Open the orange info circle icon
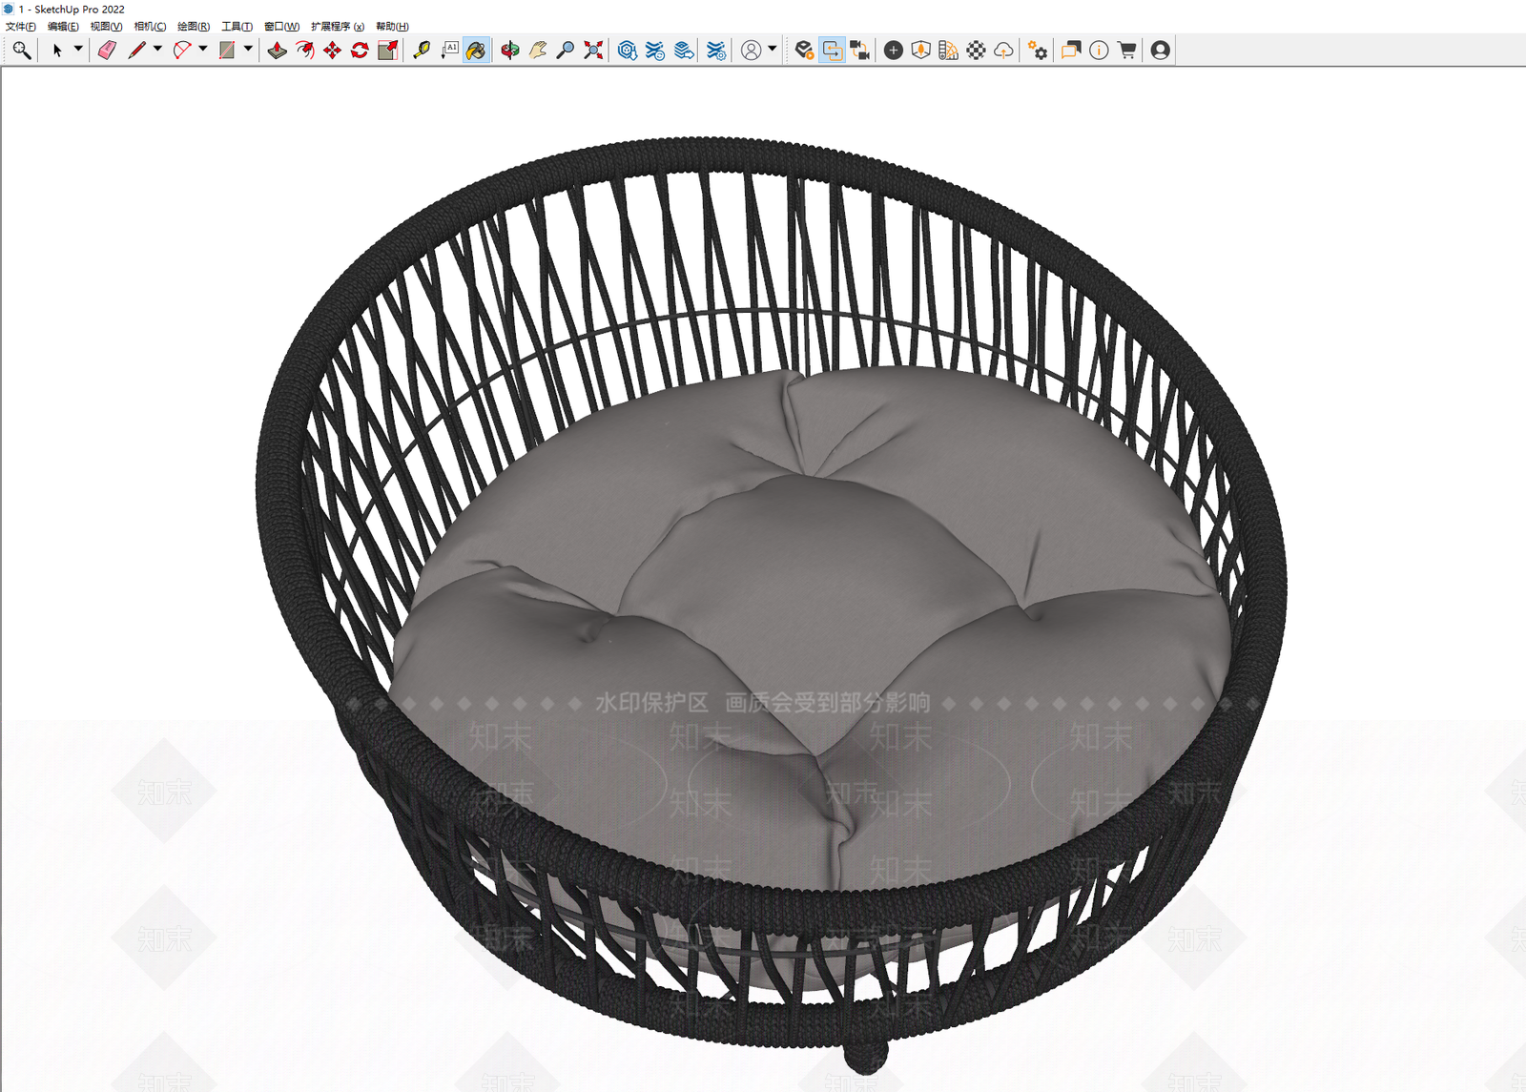The height and width of the screenshot is (1092, 1526). coord(1099,51)
